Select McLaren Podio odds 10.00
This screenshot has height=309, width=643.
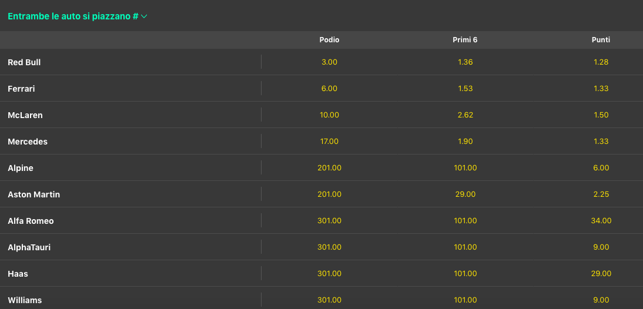click(x=329, y=115)
